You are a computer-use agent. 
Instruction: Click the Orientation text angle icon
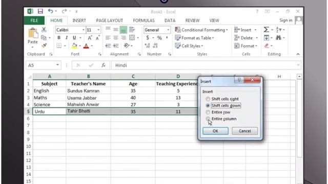point(127,45)
